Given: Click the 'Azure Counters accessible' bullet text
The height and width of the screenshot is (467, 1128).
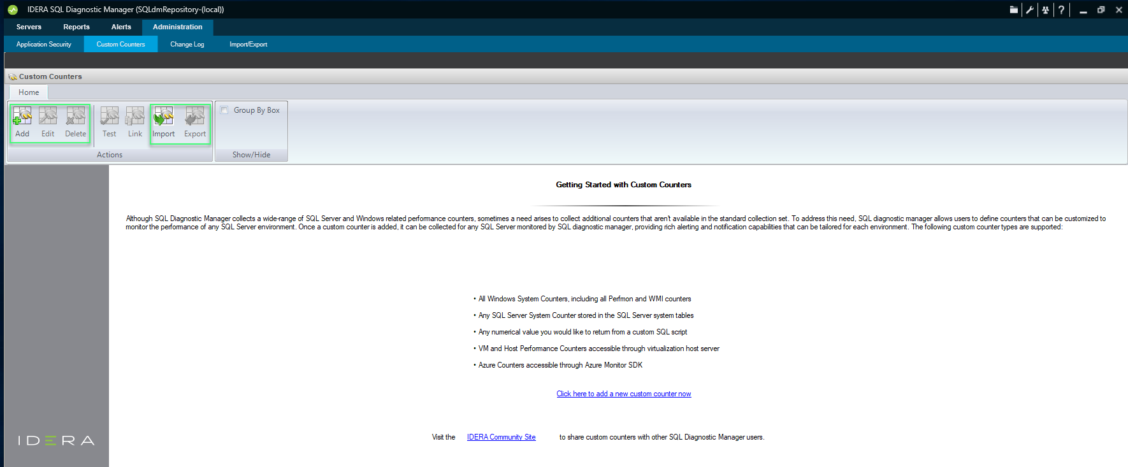Looking at the screenshot, I should (x=560, y=365).
